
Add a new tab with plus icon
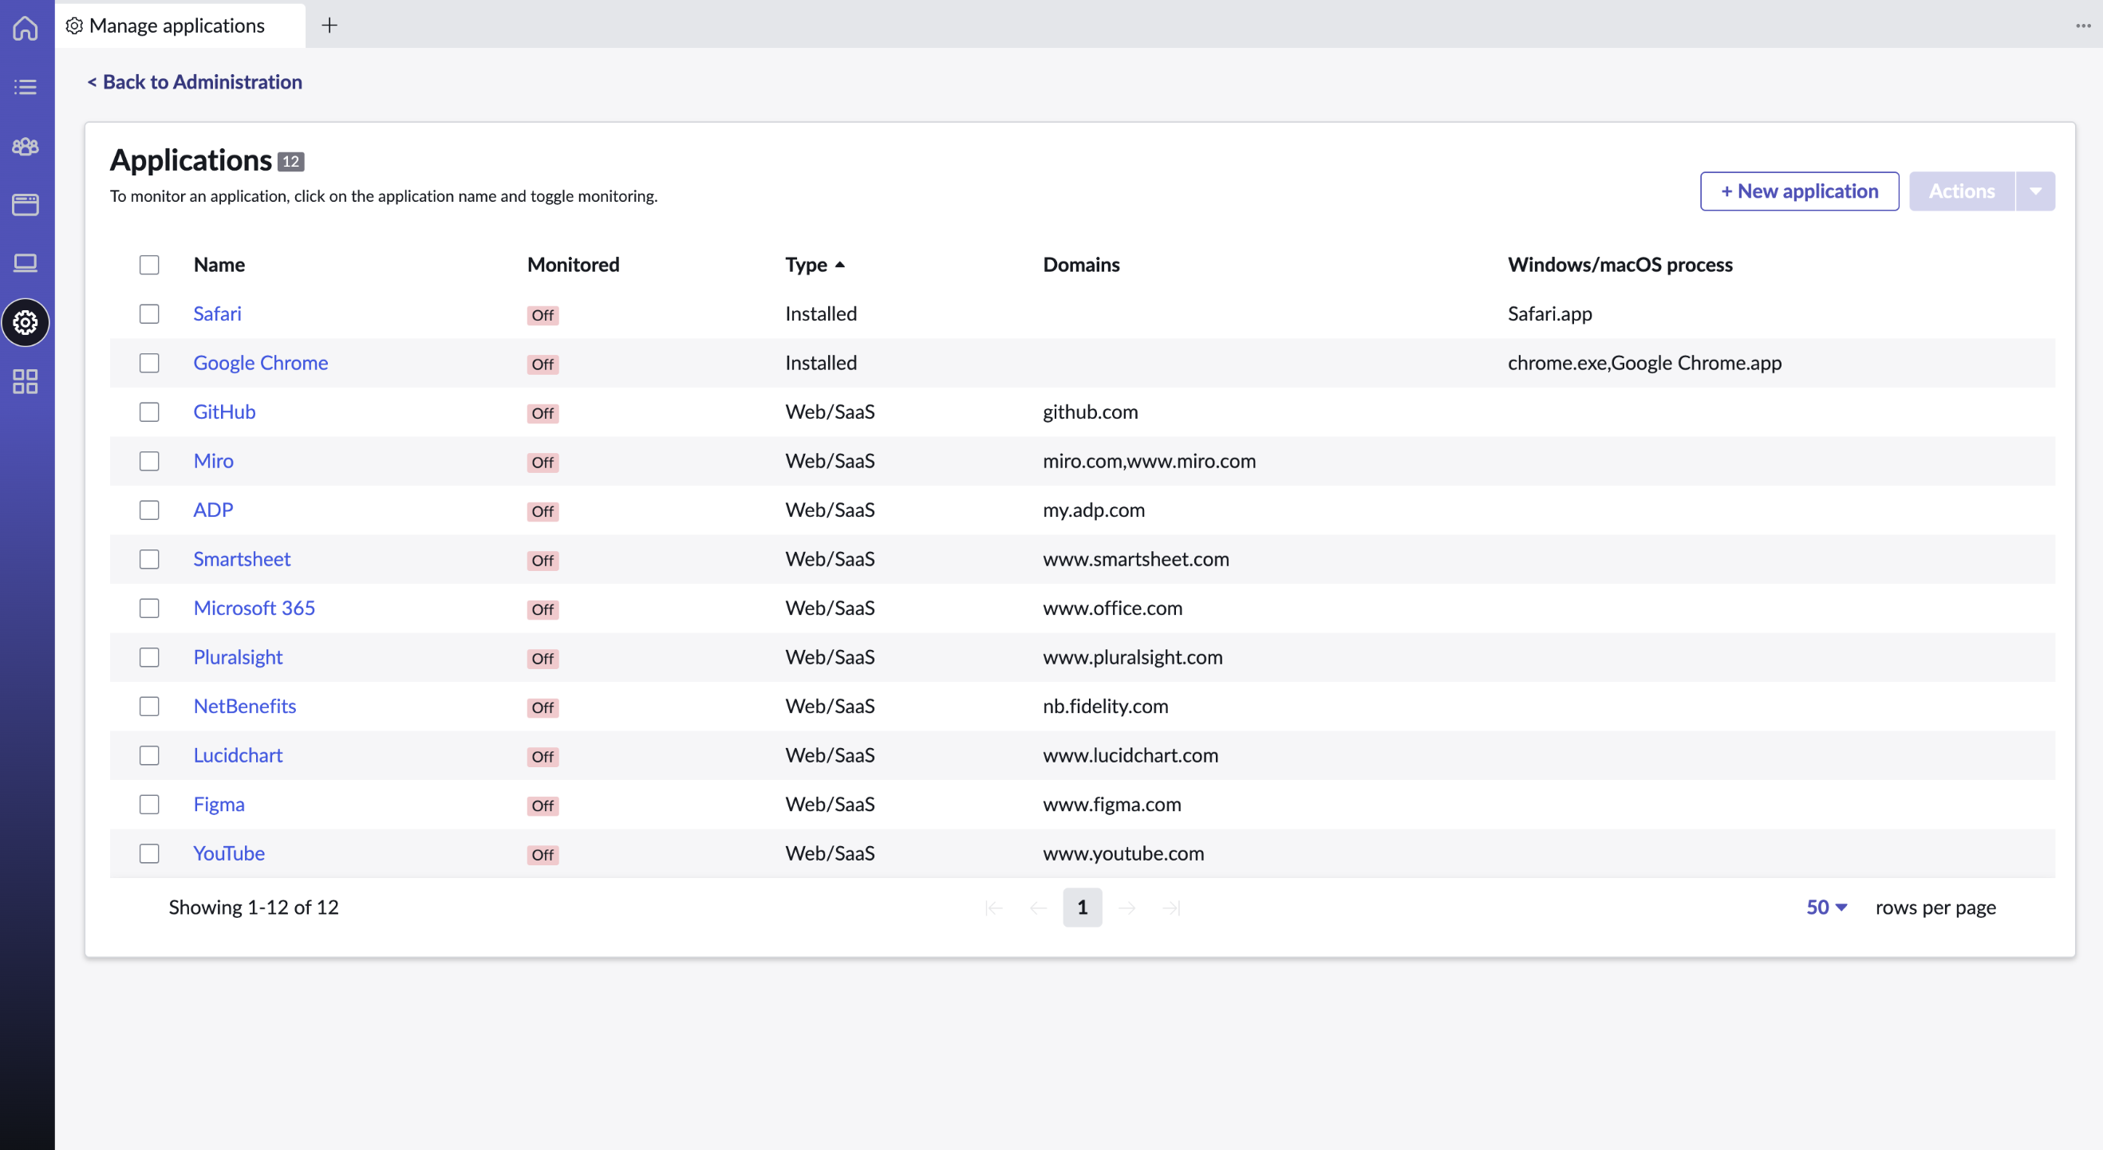(x=329, y=26)
